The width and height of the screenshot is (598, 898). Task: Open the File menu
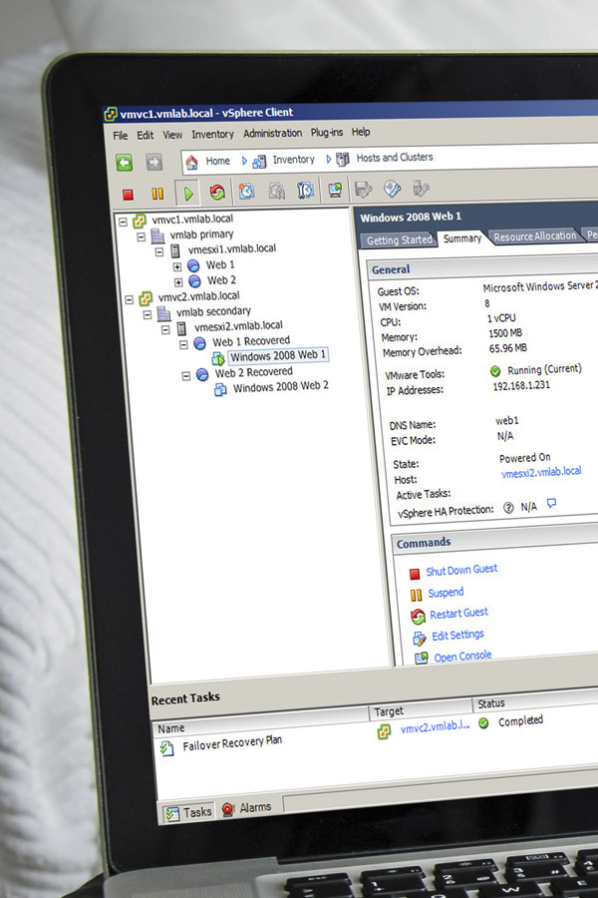[121, 136]
